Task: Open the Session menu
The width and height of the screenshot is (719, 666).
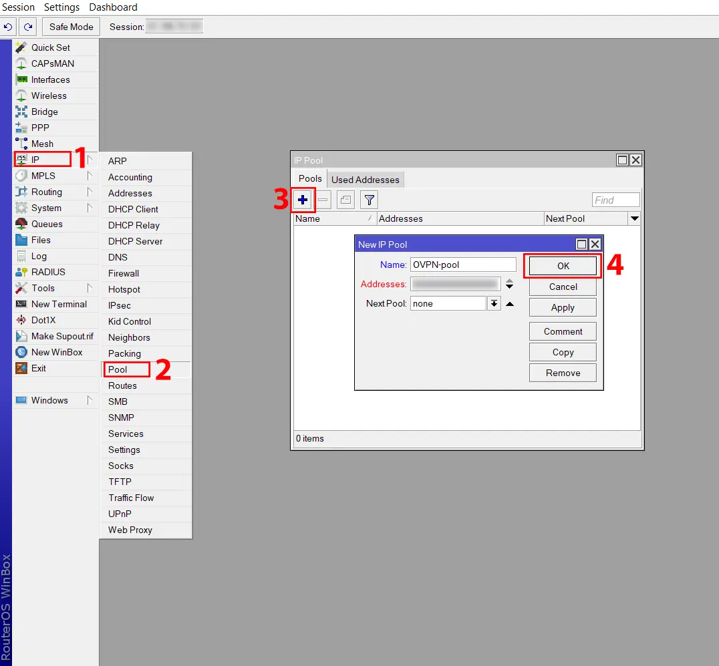Action: [19, 7]
